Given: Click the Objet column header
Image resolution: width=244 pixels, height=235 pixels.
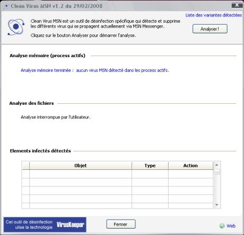Looking at the screenshot, I should click(x=81, y=166).
